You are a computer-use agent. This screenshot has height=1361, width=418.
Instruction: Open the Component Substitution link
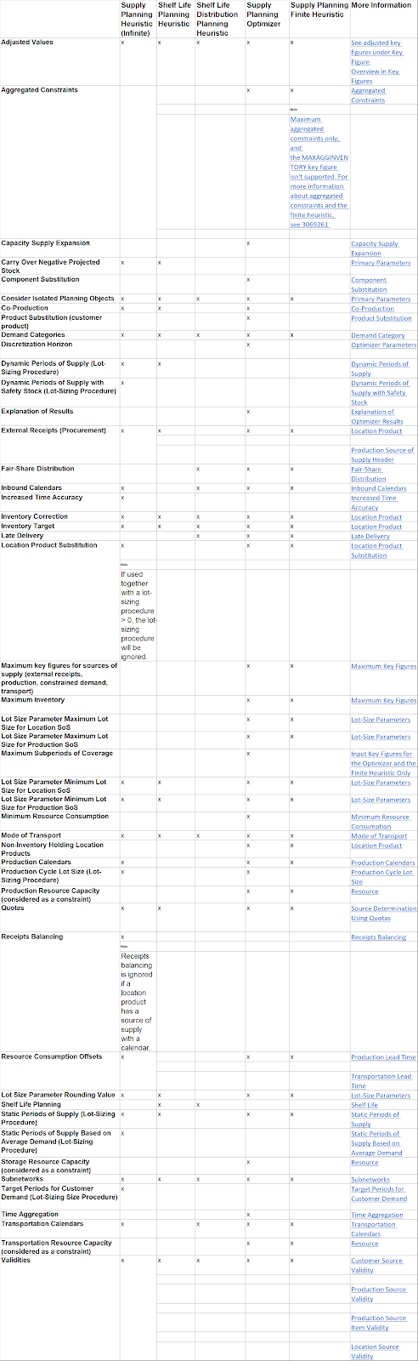click(x=369, y=284)
